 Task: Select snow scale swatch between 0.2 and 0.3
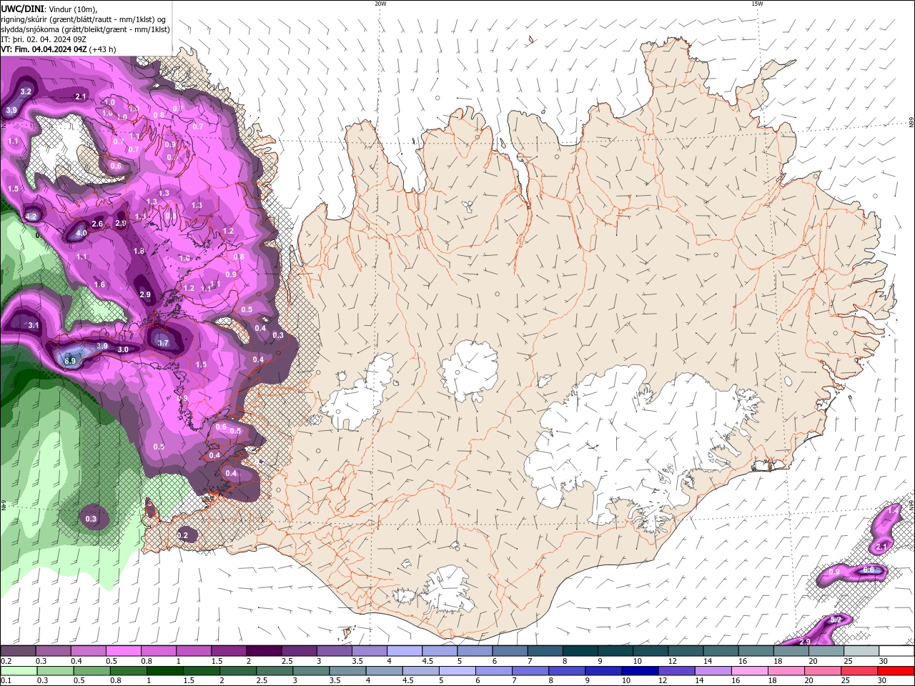(18, 651)
